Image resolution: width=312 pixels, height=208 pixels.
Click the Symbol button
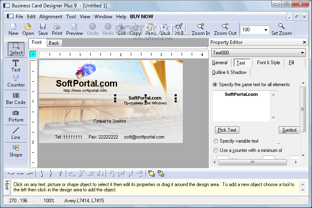click(x=289, y=130)
